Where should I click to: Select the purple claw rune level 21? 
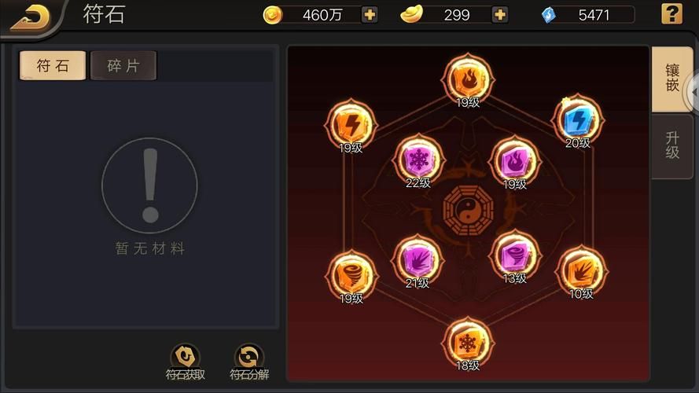tap(418, 261)
